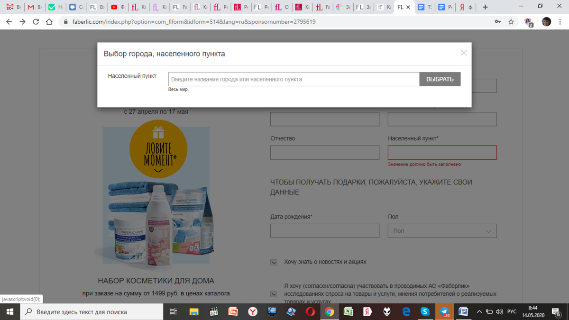Viewport: 569px width, 320px height.
Task: Switch to the first Gmail tab
Action: pyautogui.click(x=13, y=7)
